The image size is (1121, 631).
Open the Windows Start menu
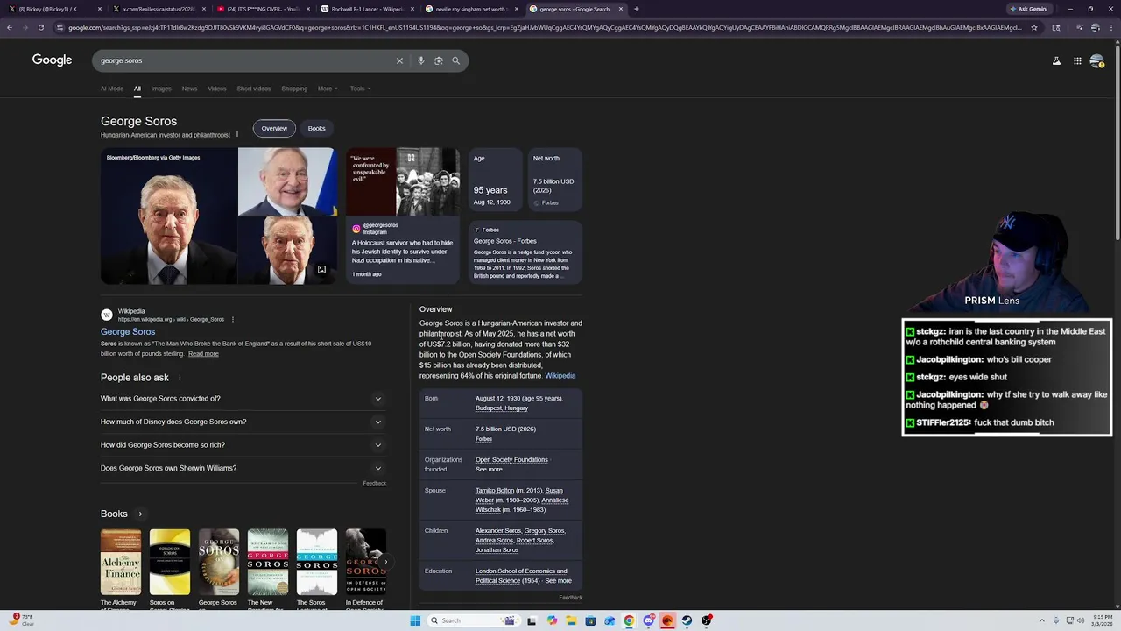point(415,620)
